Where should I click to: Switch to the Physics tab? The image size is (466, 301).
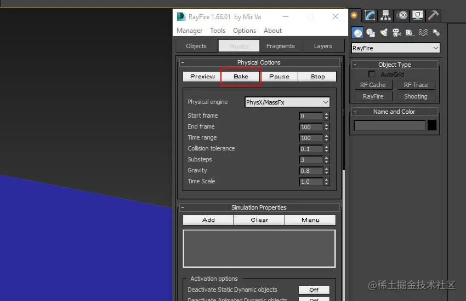239,46
